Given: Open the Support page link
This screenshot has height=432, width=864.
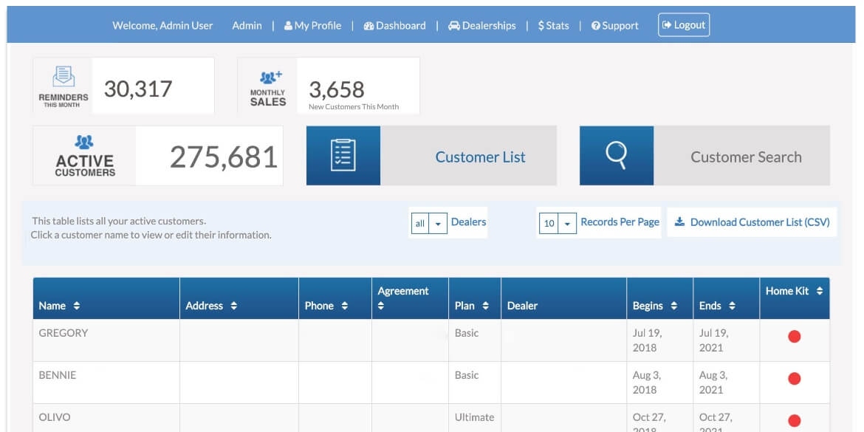Looking at the screenshot, I should point(614,25).
